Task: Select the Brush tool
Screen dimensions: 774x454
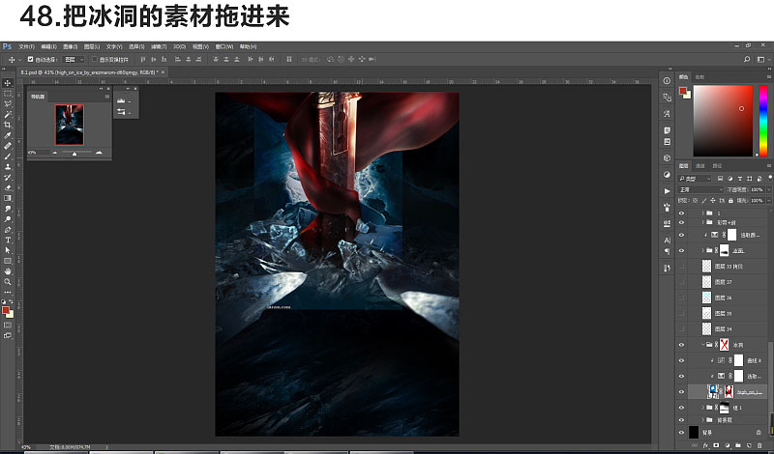Action: (8, 156)
